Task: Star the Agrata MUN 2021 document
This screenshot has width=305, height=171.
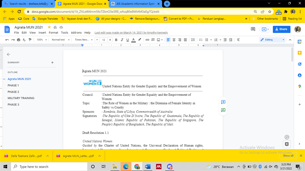Action: point(49,27)
